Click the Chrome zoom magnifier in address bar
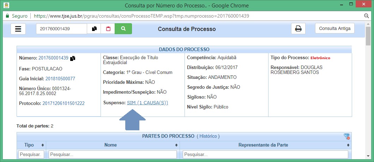The height and width of the screenshot is (162, 374). (x=366, y=16)
